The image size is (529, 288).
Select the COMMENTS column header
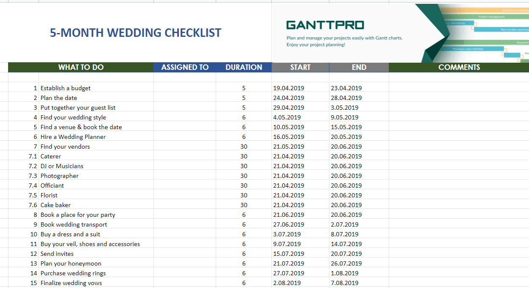click(459, 67)
